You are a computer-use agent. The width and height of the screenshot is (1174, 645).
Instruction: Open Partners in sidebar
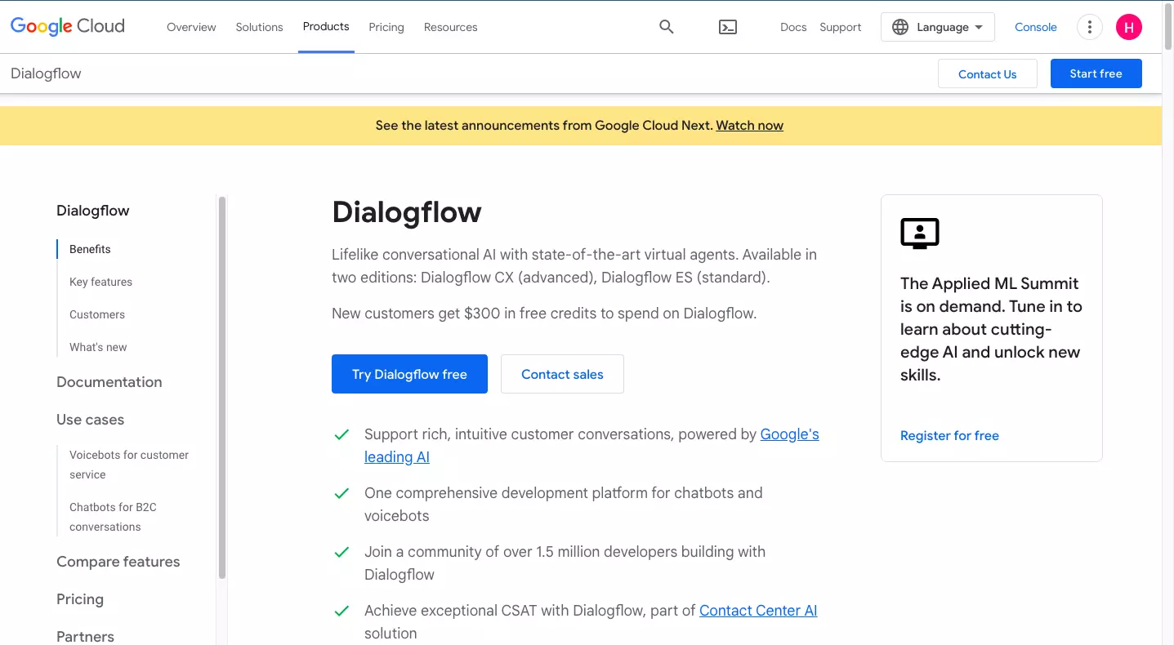(85, 637)
